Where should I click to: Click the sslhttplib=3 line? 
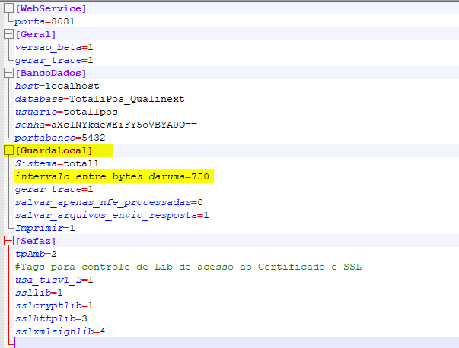pos(51,318)
